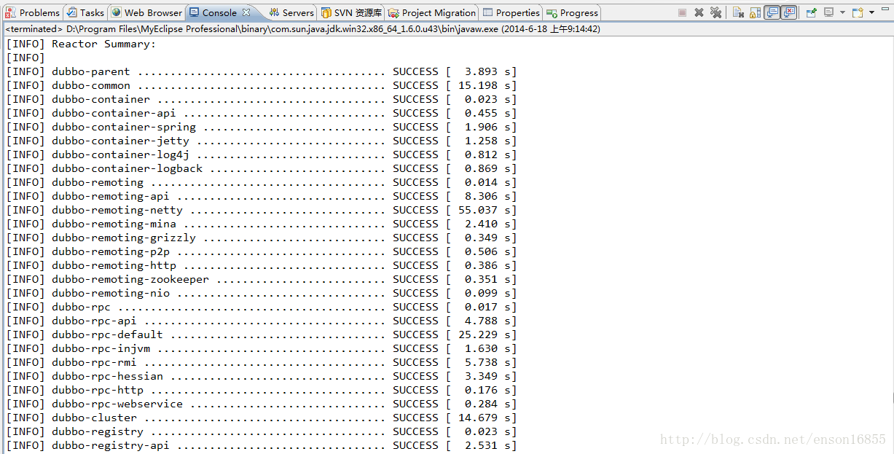
Task: Click the dubbo-container-jetty line
Action: tap(262, 141)
